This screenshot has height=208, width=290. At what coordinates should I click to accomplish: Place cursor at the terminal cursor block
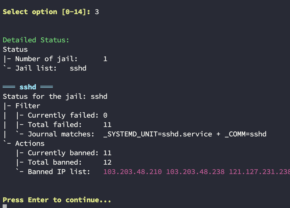pos(5,206)
